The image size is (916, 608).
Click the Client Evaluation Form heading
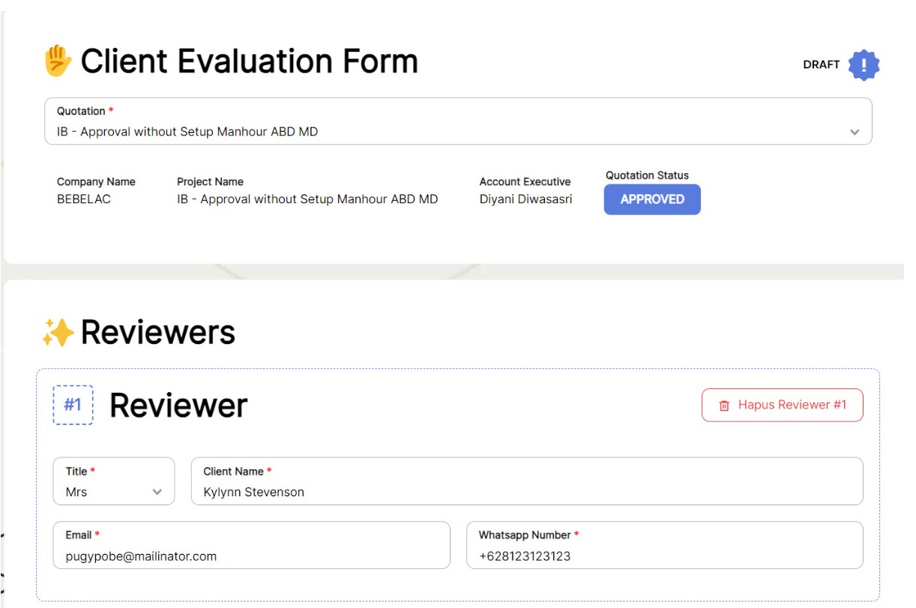[x=250, y=61]
